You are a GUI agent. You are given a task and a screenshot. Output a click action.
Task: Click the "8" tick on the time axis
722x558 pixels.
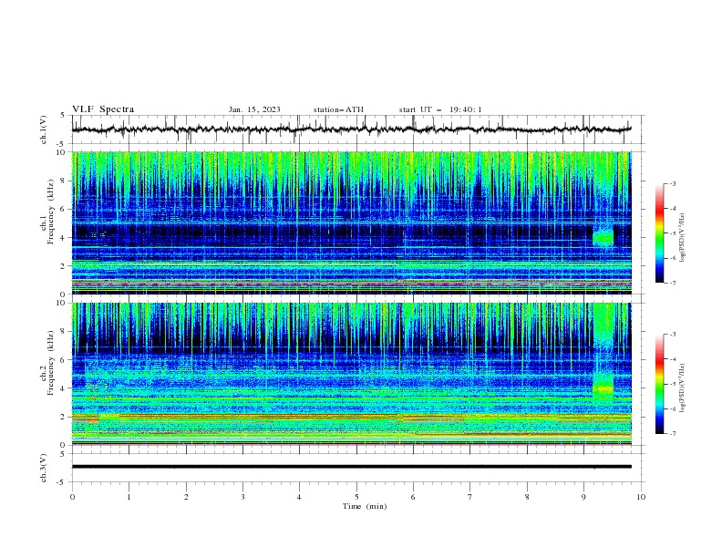coord(527,497)
